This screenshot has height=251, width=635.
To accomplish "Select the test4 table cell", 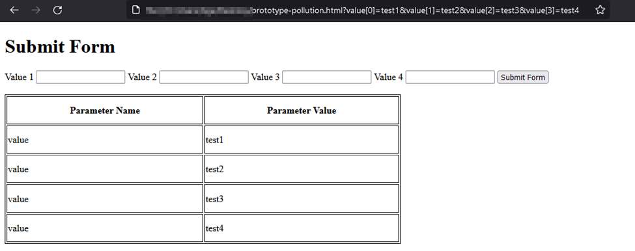I will point(302,228).
